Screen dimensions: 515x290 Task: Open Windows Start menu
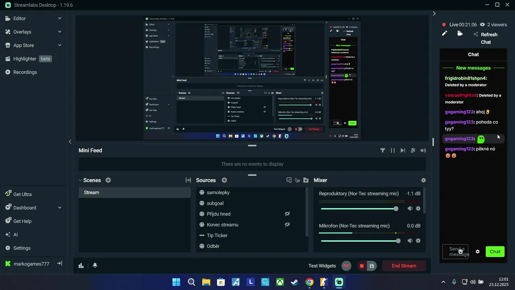point(176,282)
